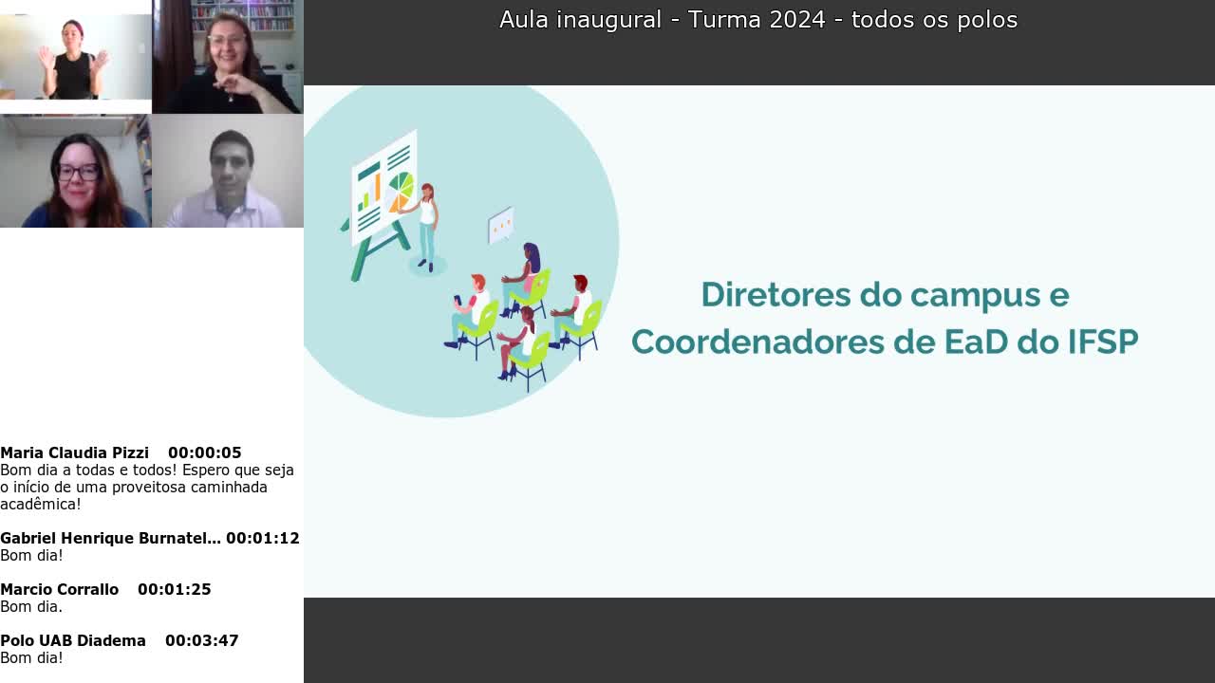Jump to chat timestamp 00:01:25

(175, 589)
